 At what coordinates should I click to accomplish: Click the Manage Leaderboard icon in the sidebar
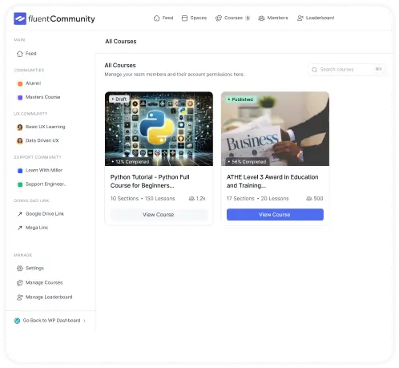[20, 297]
